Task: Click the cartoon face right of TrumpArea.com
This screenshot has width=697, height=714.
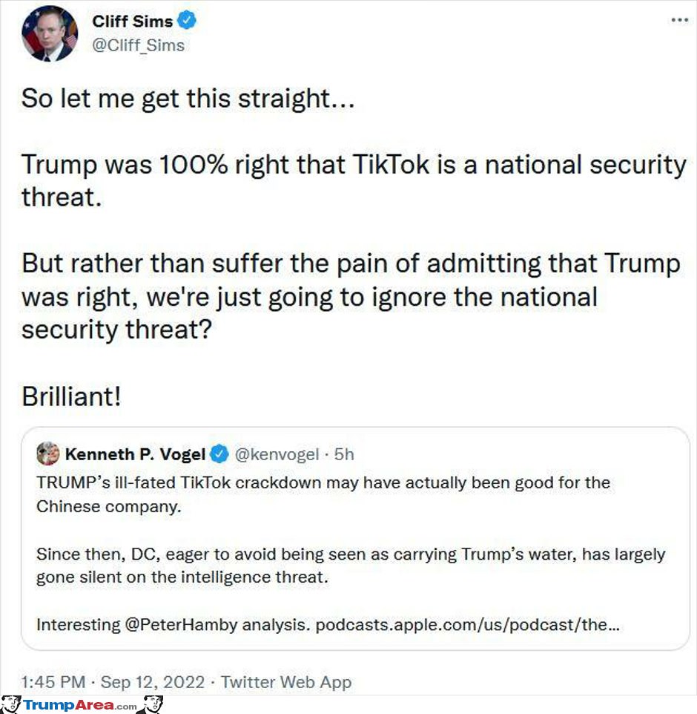Action: coord(152,704)
